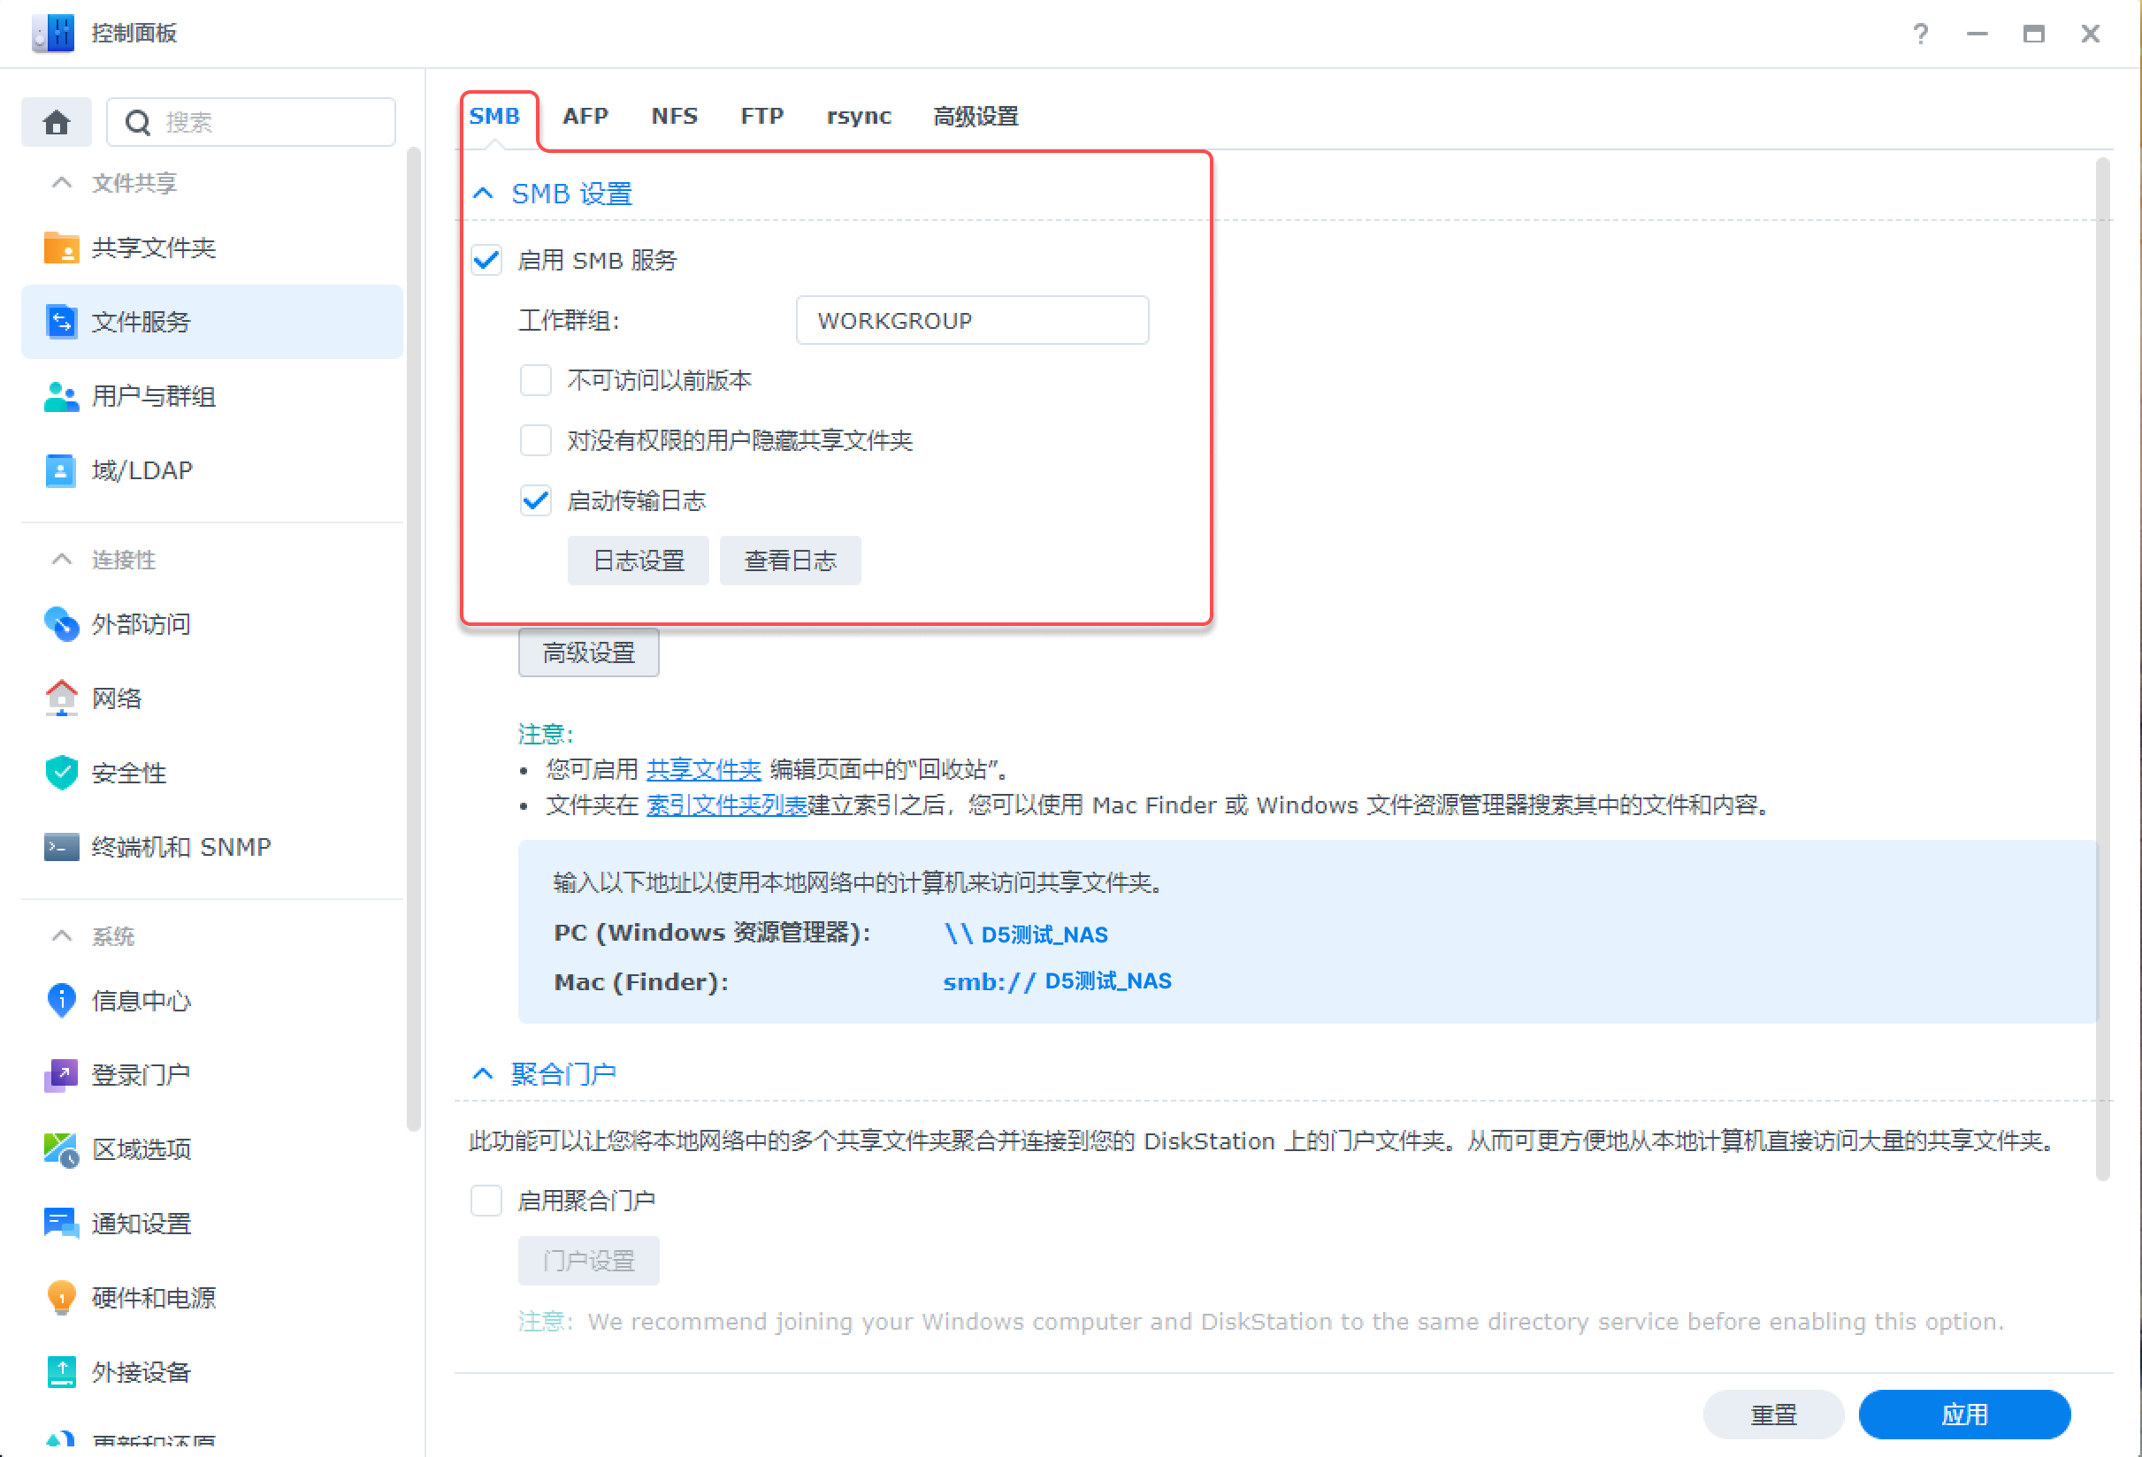
Task: Open Hardware & Power (硬件和电源) bulb icon
Action: [x=61, y=1297]
